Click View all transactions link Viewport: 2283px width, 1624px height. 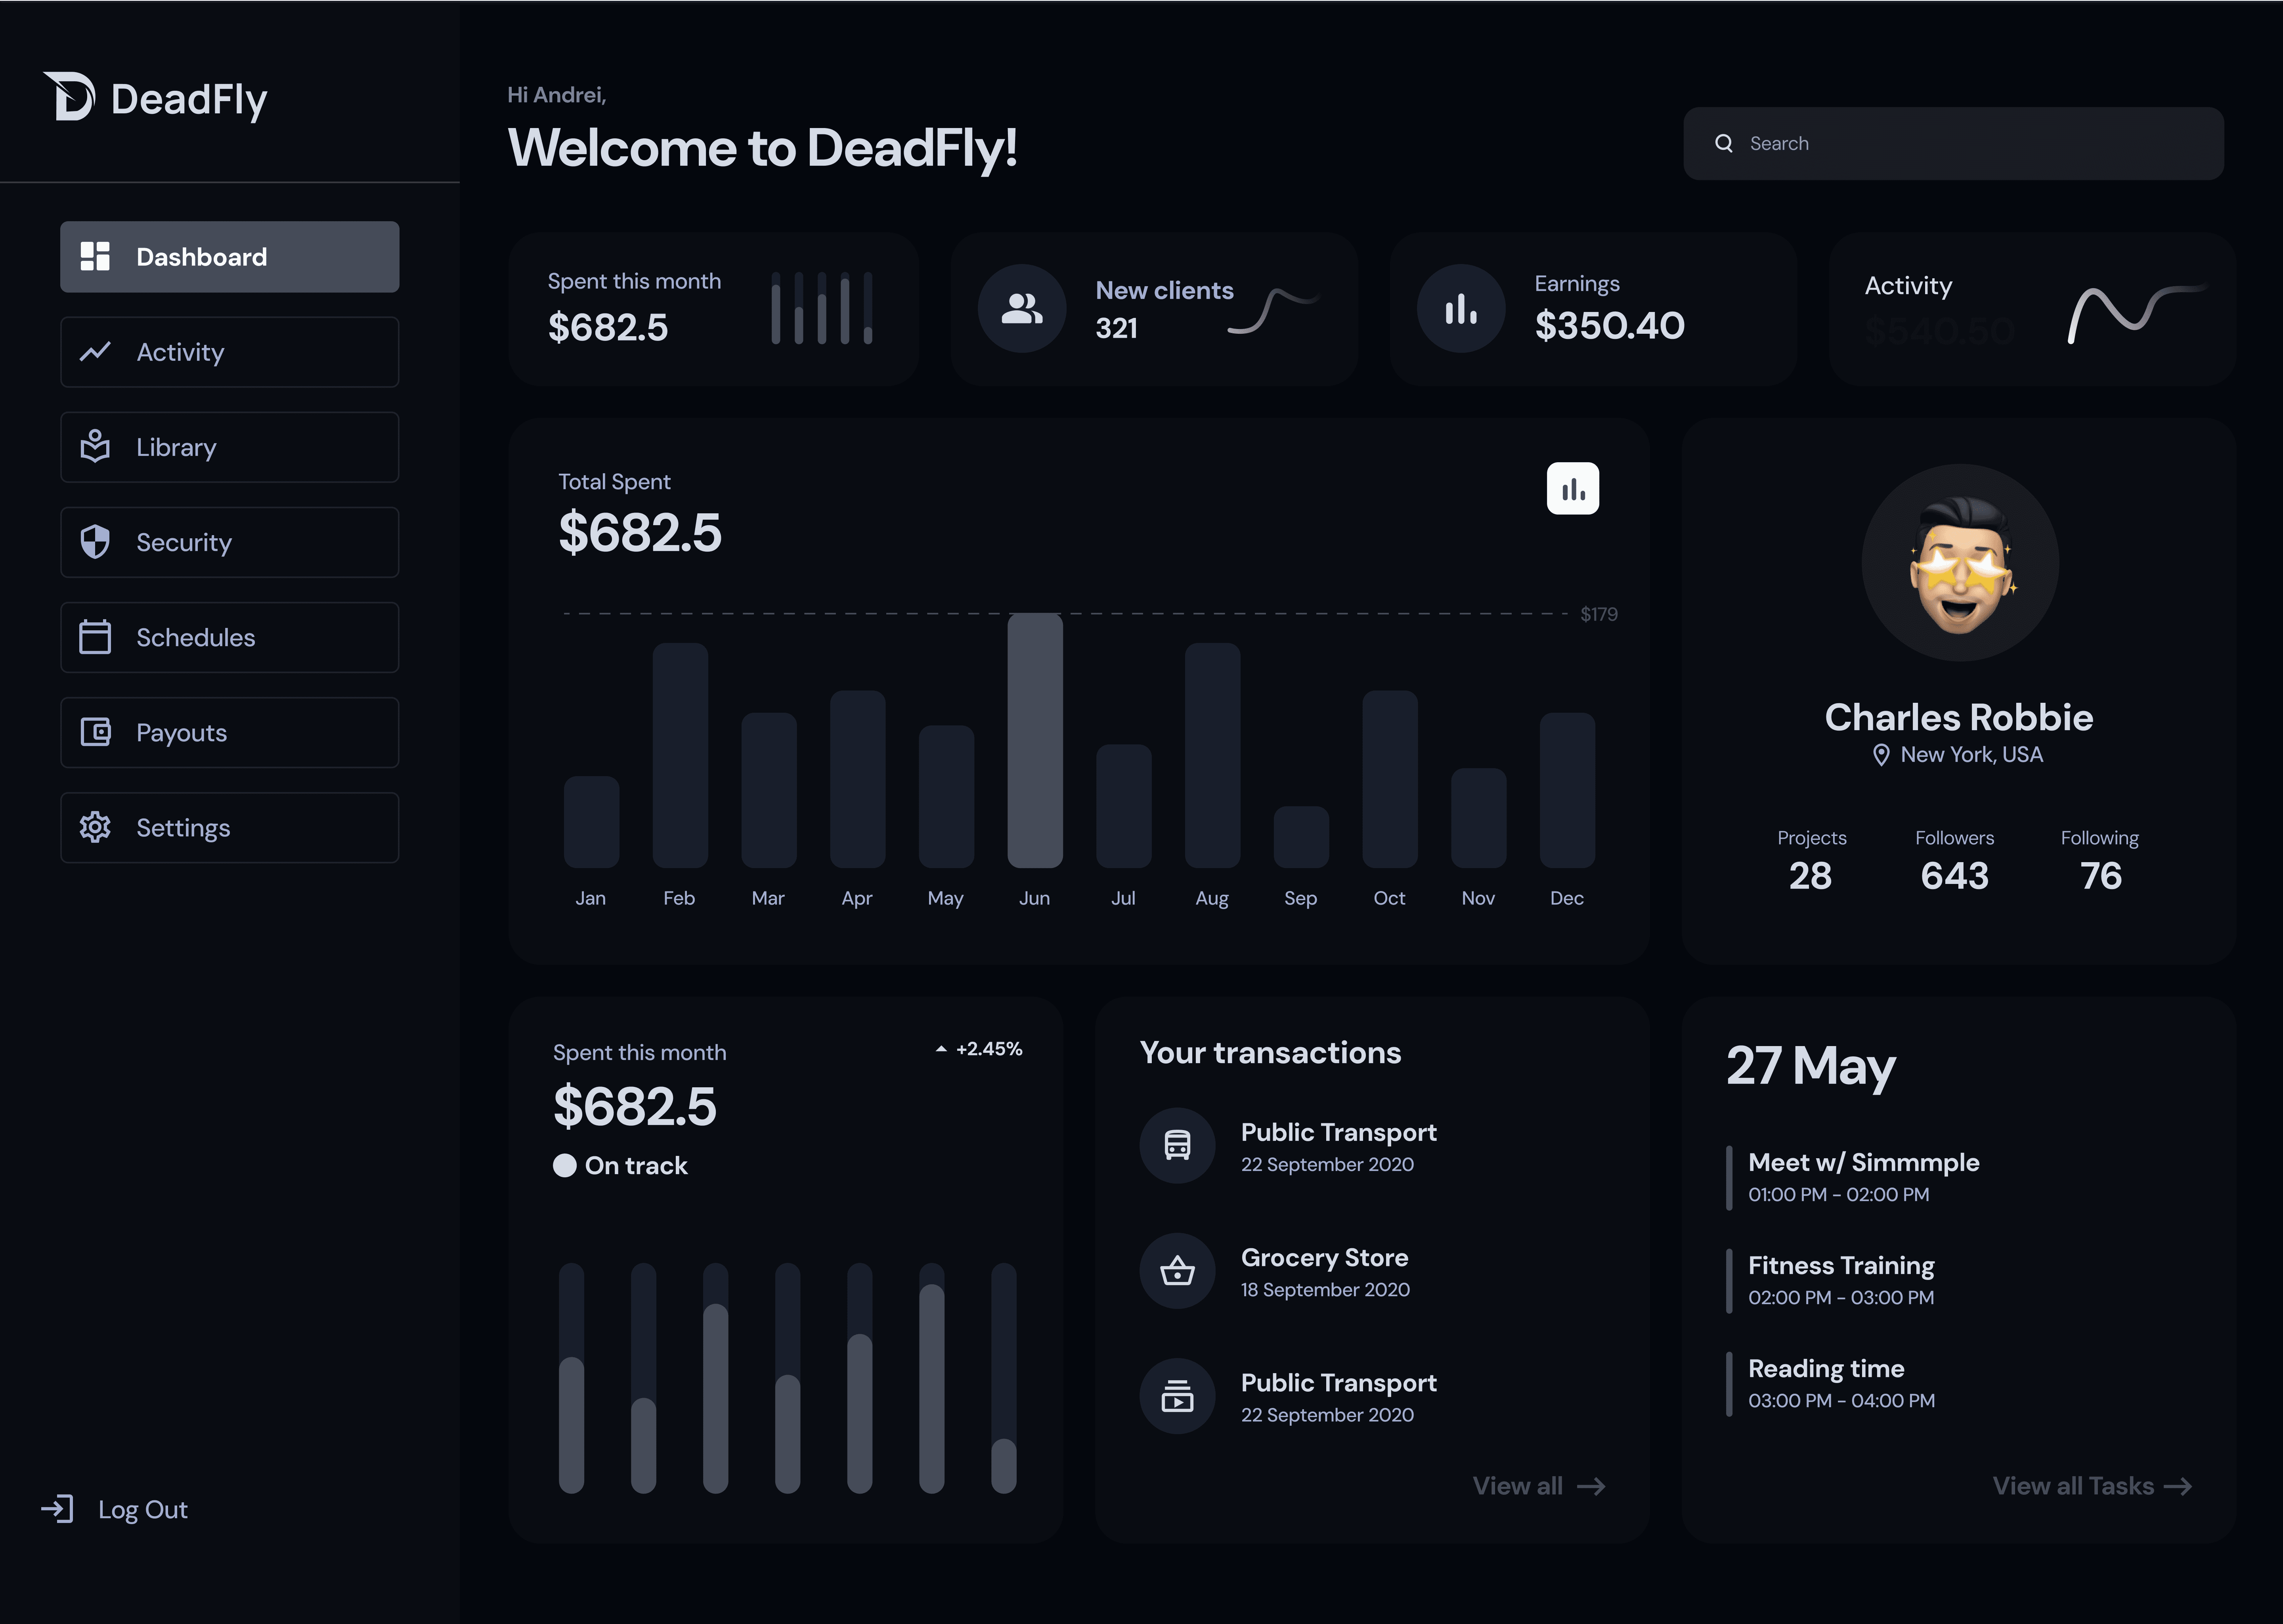[1539, 1486]
